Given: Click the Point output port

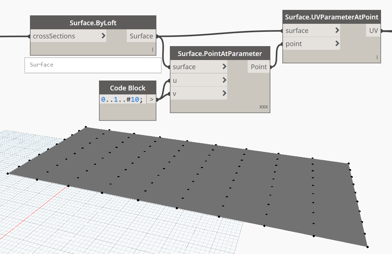Looking at the screenshot, I should pyautogui.click(x=259, y=67).
